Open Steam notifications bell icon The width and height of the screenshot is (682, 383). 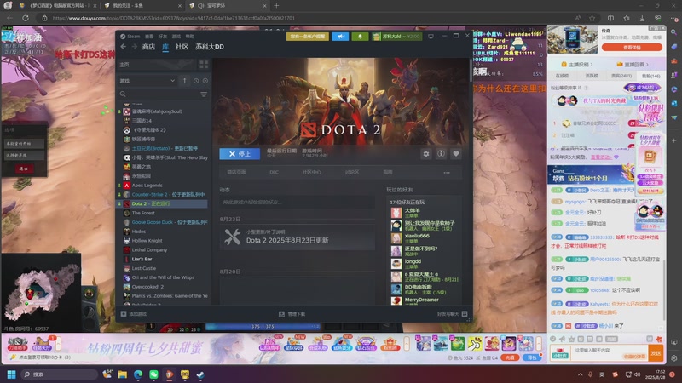tap(360, 37)
